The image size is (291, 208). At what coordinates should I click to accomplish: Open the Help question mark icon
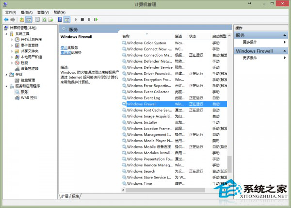60,19
